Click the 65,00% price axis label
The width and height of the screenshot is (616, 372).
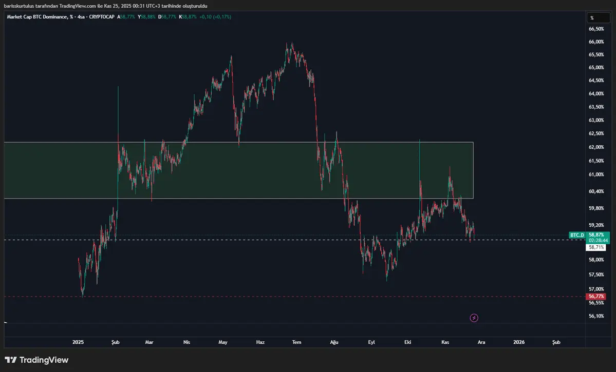(x=596, y=68)
